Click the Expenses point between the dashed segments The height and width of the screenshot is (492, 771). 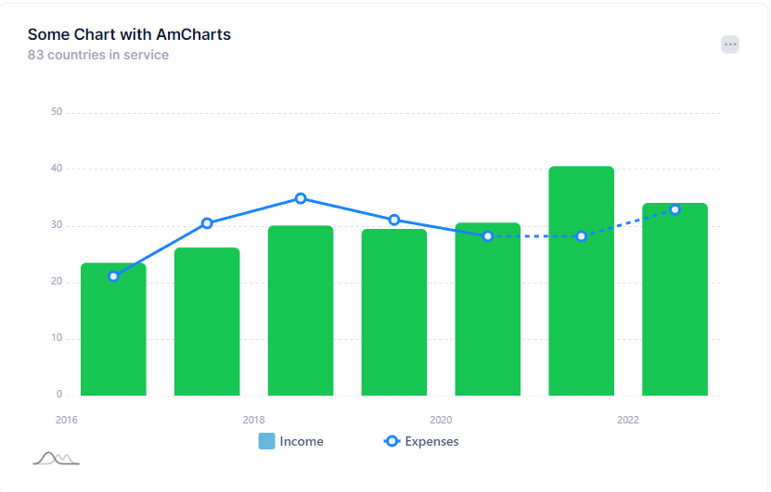(581, 236)
